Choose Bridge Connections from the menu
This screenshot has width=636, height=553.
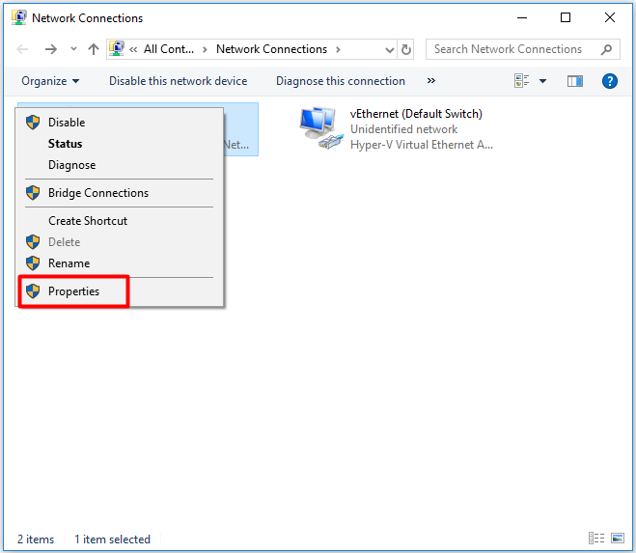tap(120, 193)
